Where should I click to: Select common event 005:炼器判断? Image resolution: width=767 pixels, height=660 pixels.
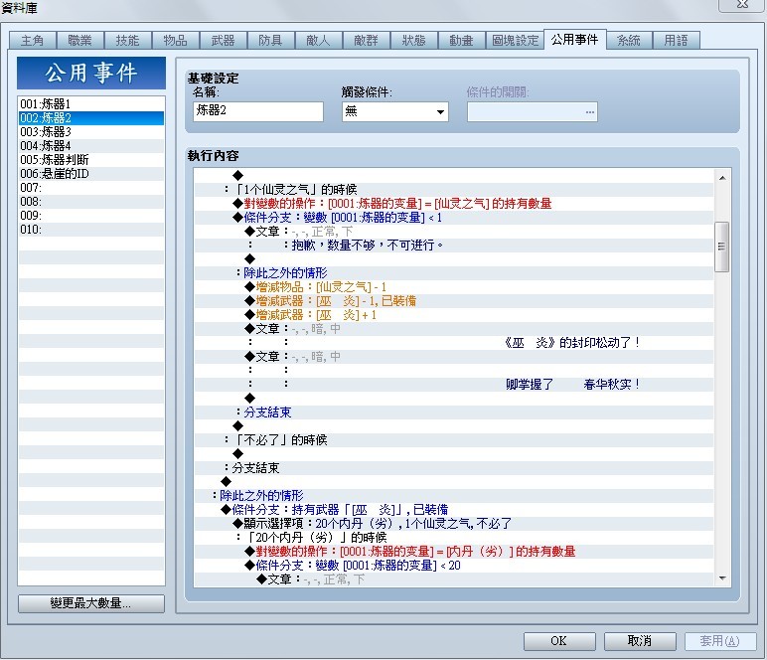[91, 160]
